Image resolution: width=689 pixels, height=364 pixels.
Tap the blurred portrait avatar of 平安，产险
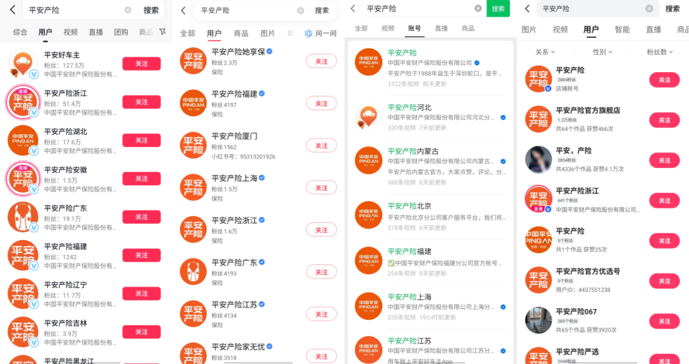tap(538, 160)
